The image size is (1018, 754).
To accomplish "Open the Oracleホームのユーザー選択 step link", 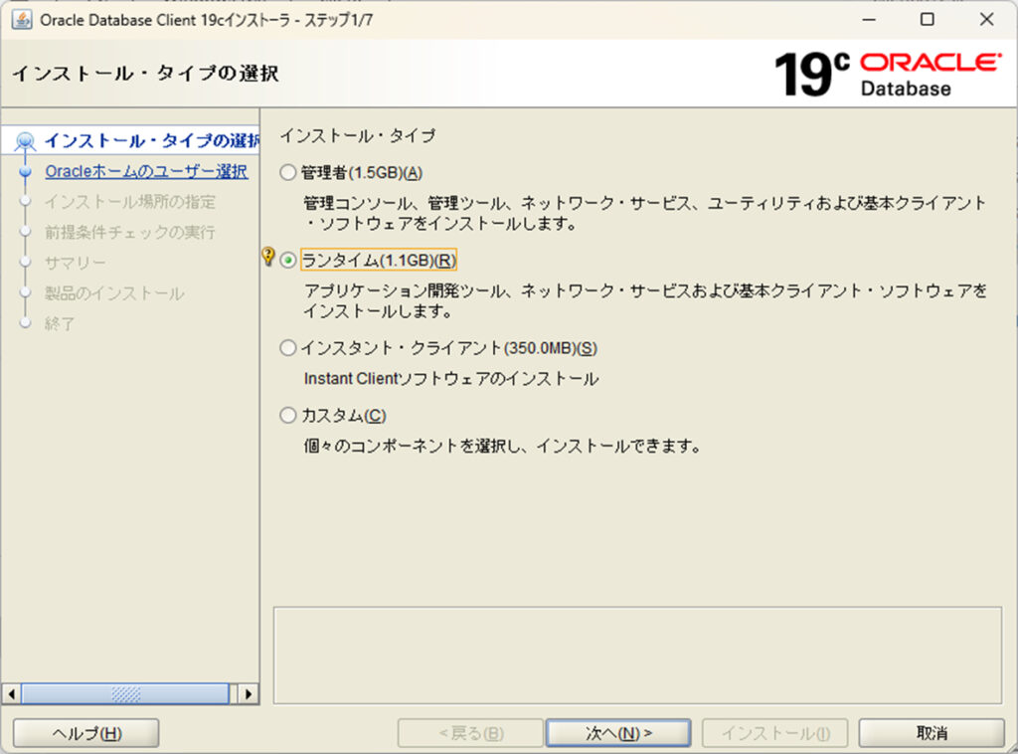I will click(x=146, y=171).
